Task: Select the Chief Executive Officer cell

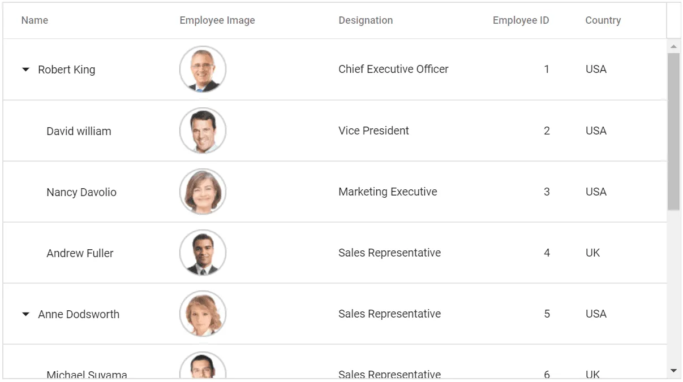Action: coord(393,69)
